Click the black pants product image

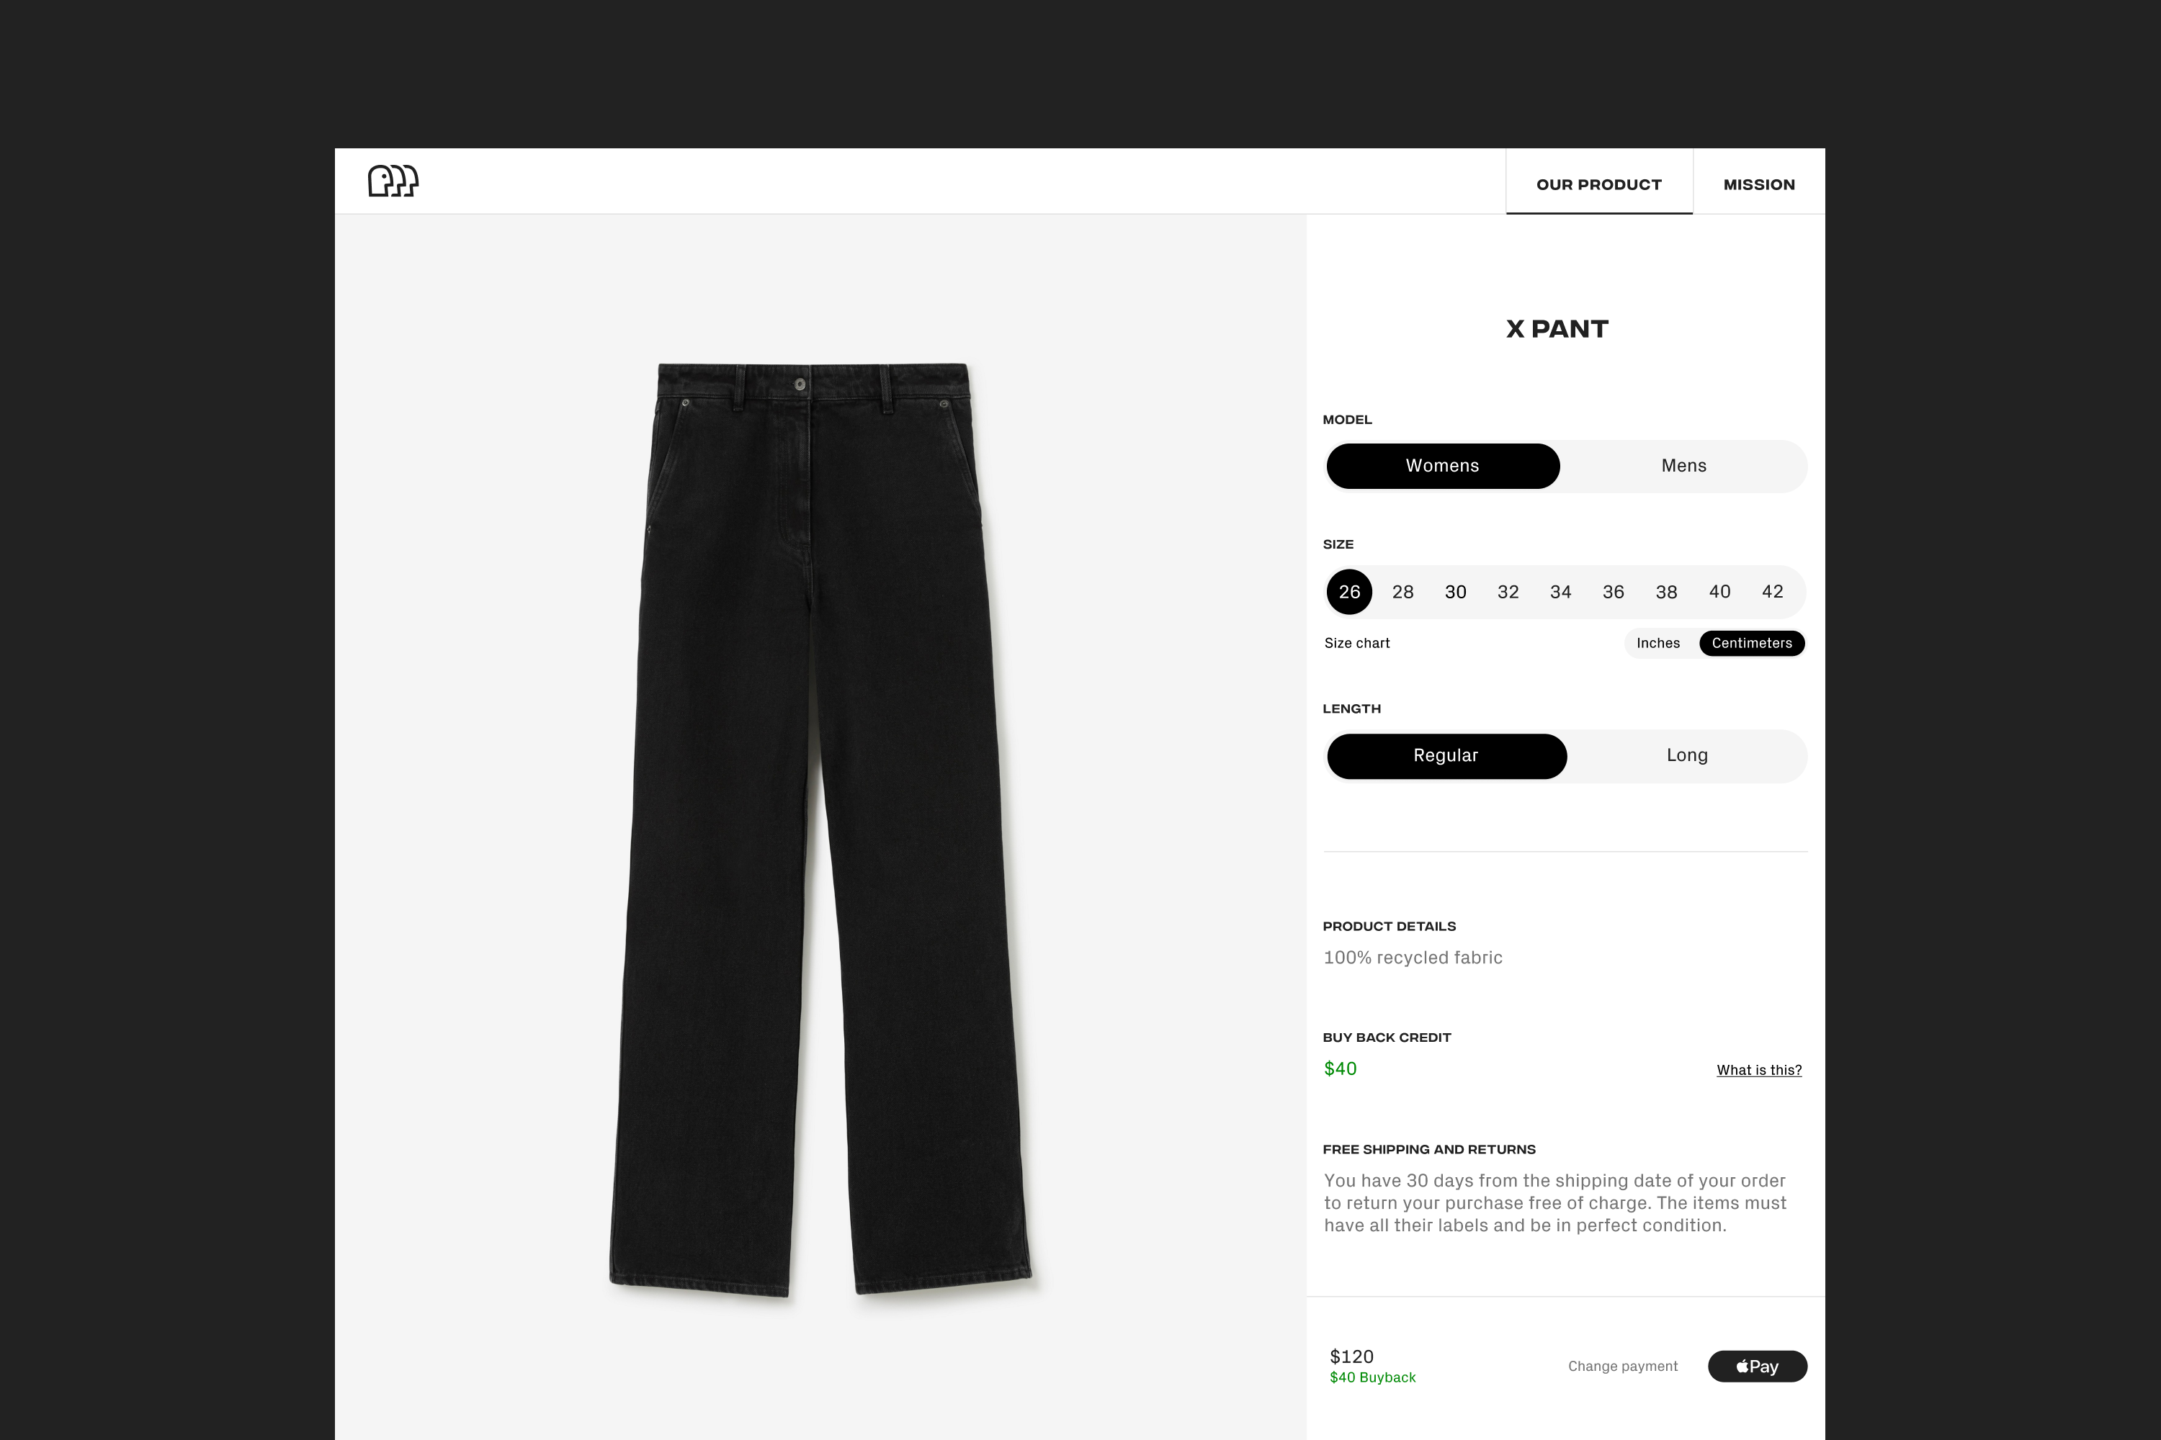(820, 829)
